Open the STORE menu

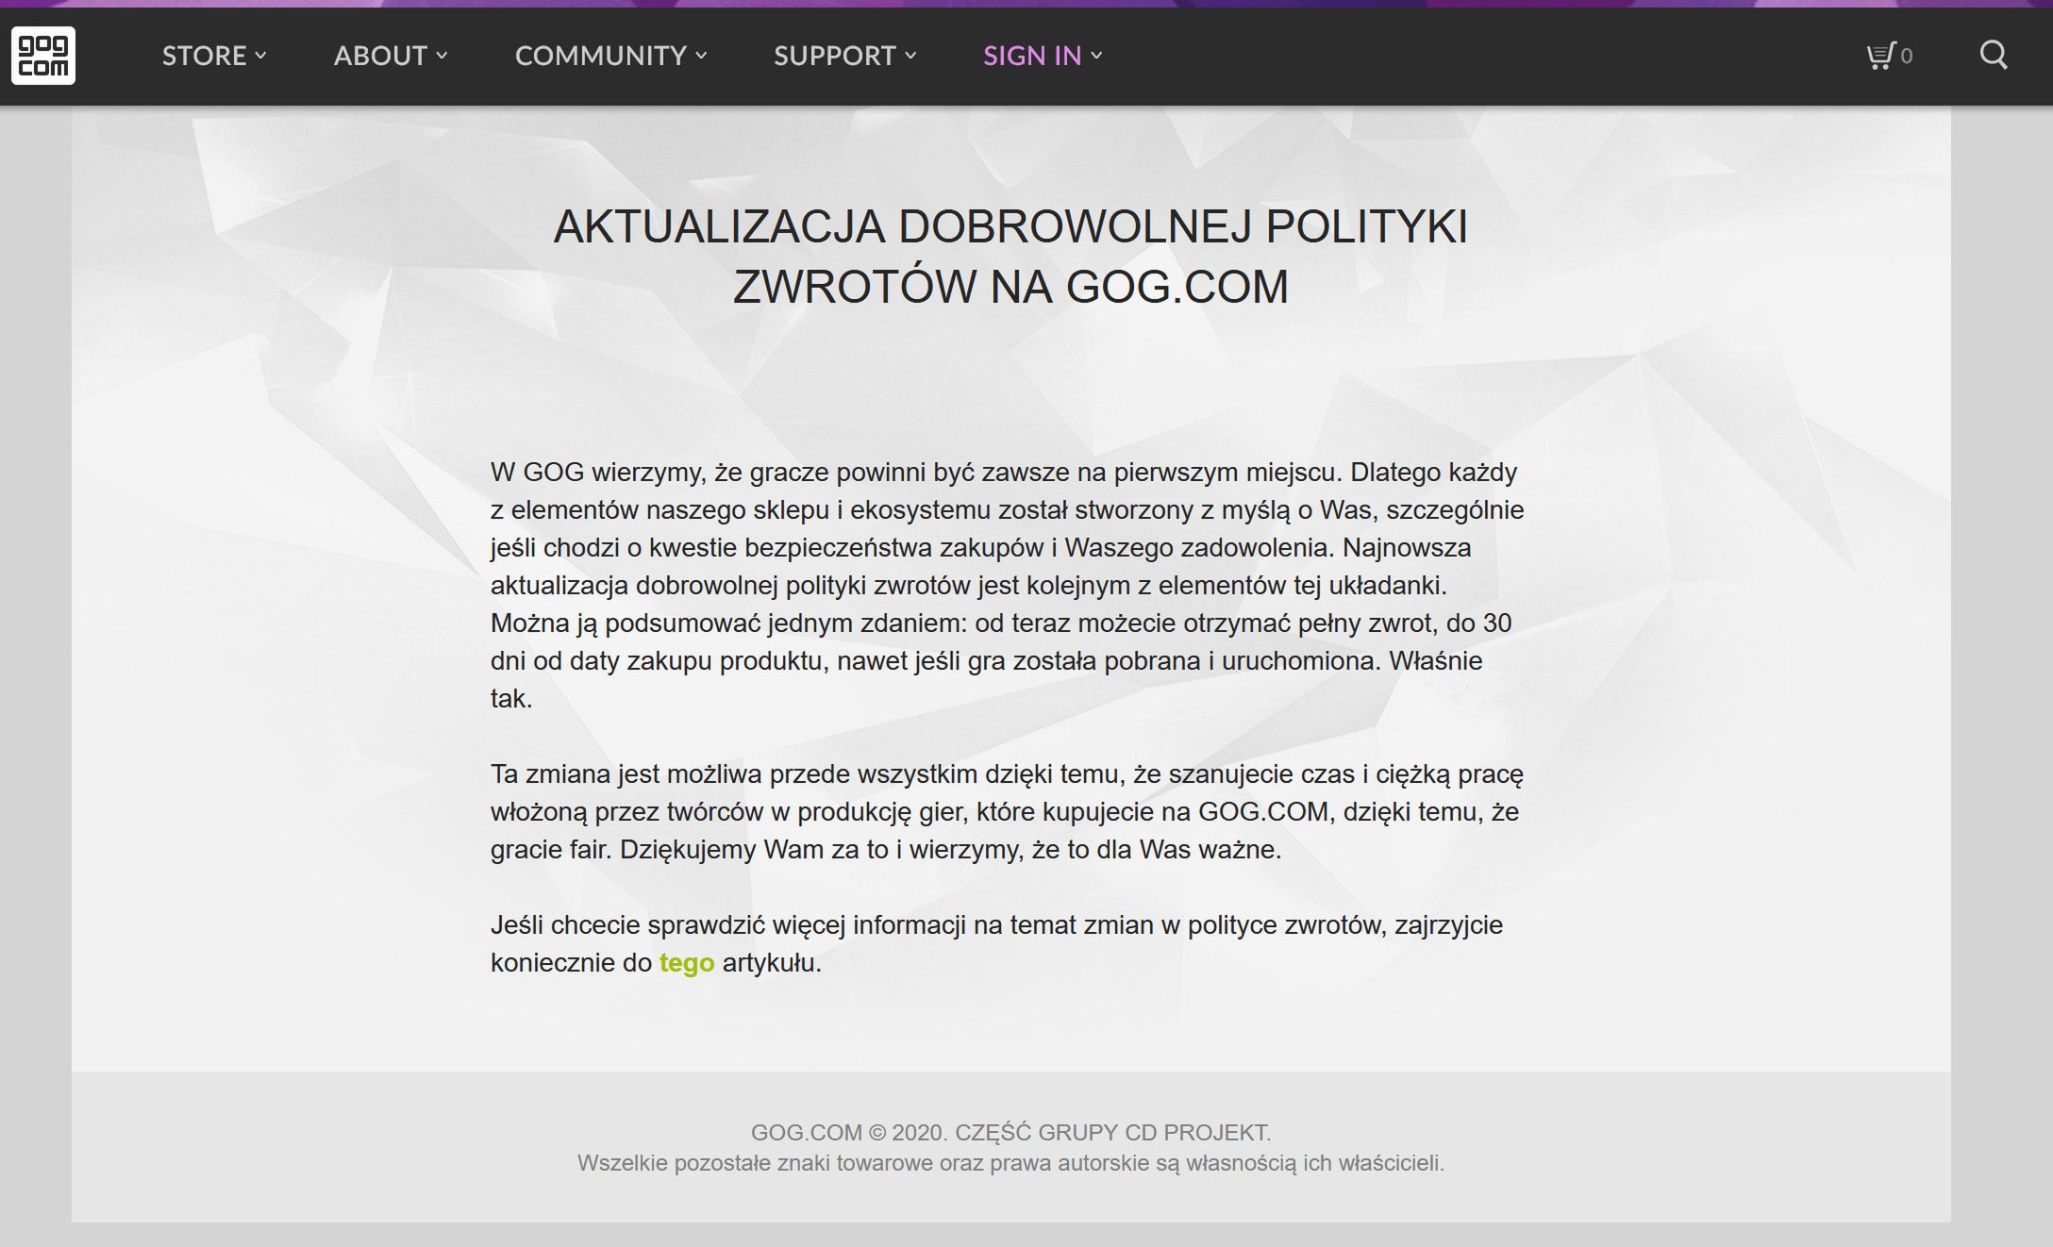click(214, 56)
